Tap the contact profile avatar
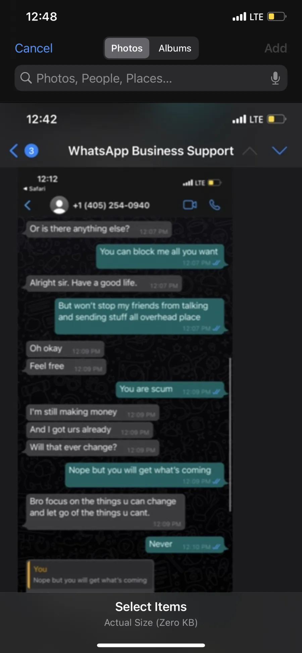302x653 pixels. [x=59, y=205]
